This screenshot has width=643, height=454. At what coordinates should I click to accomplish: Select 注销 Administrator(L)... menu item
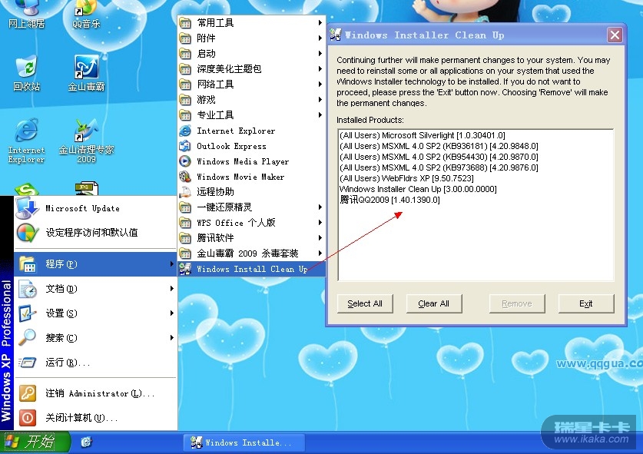coord(95,393)
